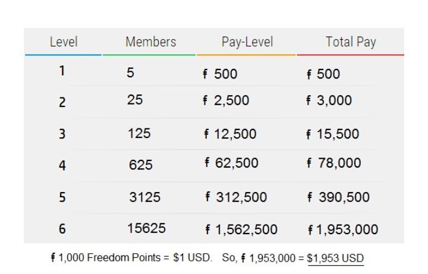Click the Freedom Points symbol beside 1,562,500
The width and height of the screenshot is (428, 274).
[x=207, y=230]
